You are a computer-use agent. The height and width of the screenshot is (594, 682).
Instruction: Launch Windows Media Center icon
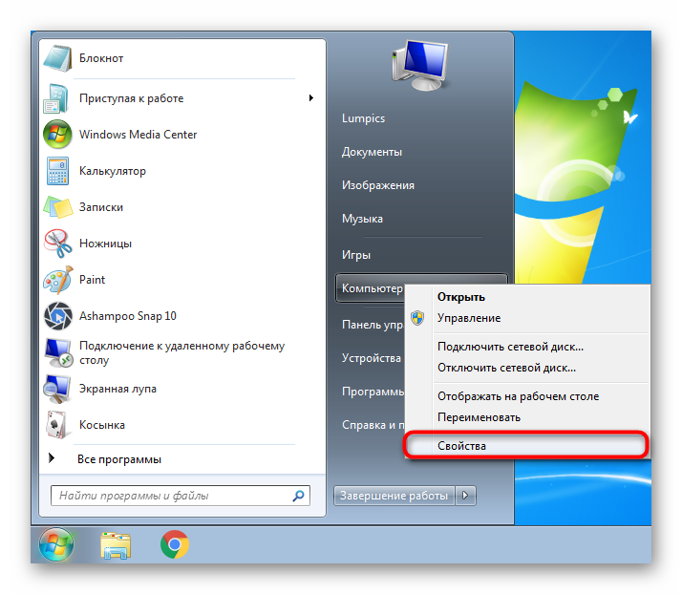(x=57, y=135)
